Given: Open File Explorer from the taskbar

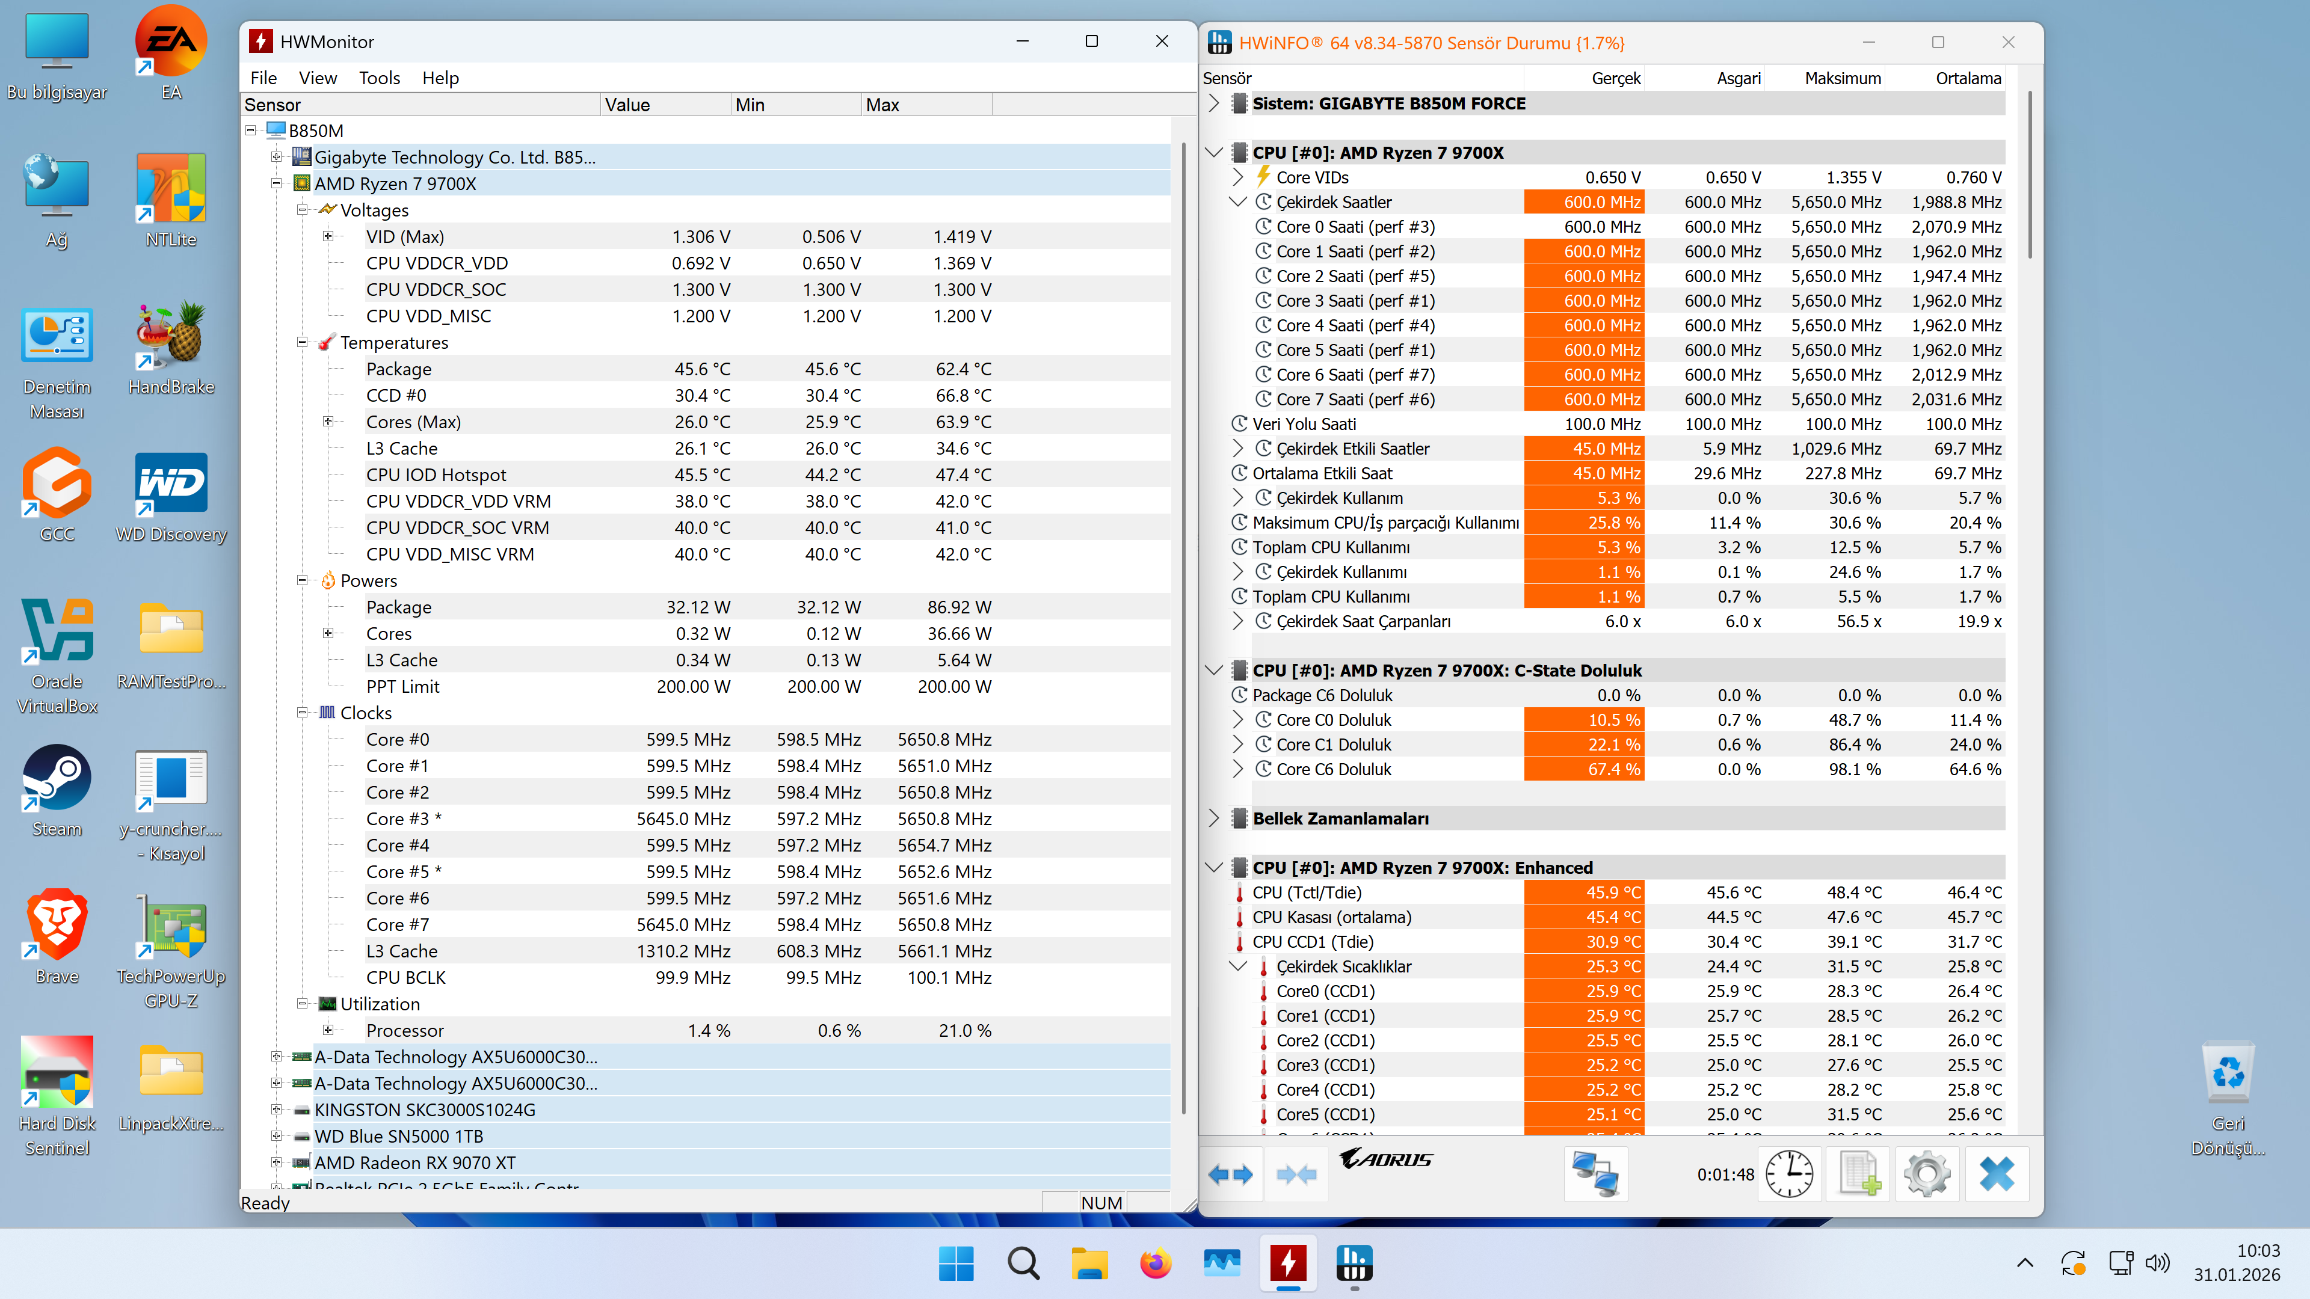Looking at the screenshot, I should click(1089, 1264).
